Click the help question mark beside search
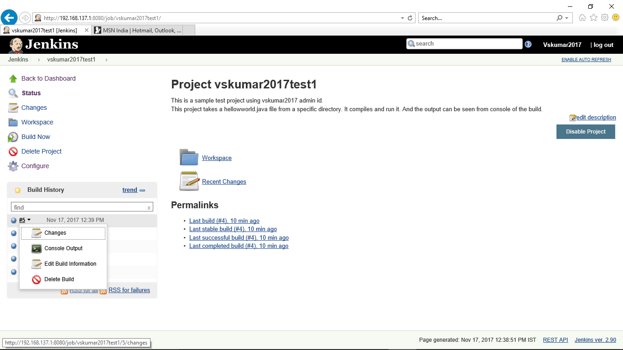This screenshot has width=623, height=350. [x=528, y=44]
